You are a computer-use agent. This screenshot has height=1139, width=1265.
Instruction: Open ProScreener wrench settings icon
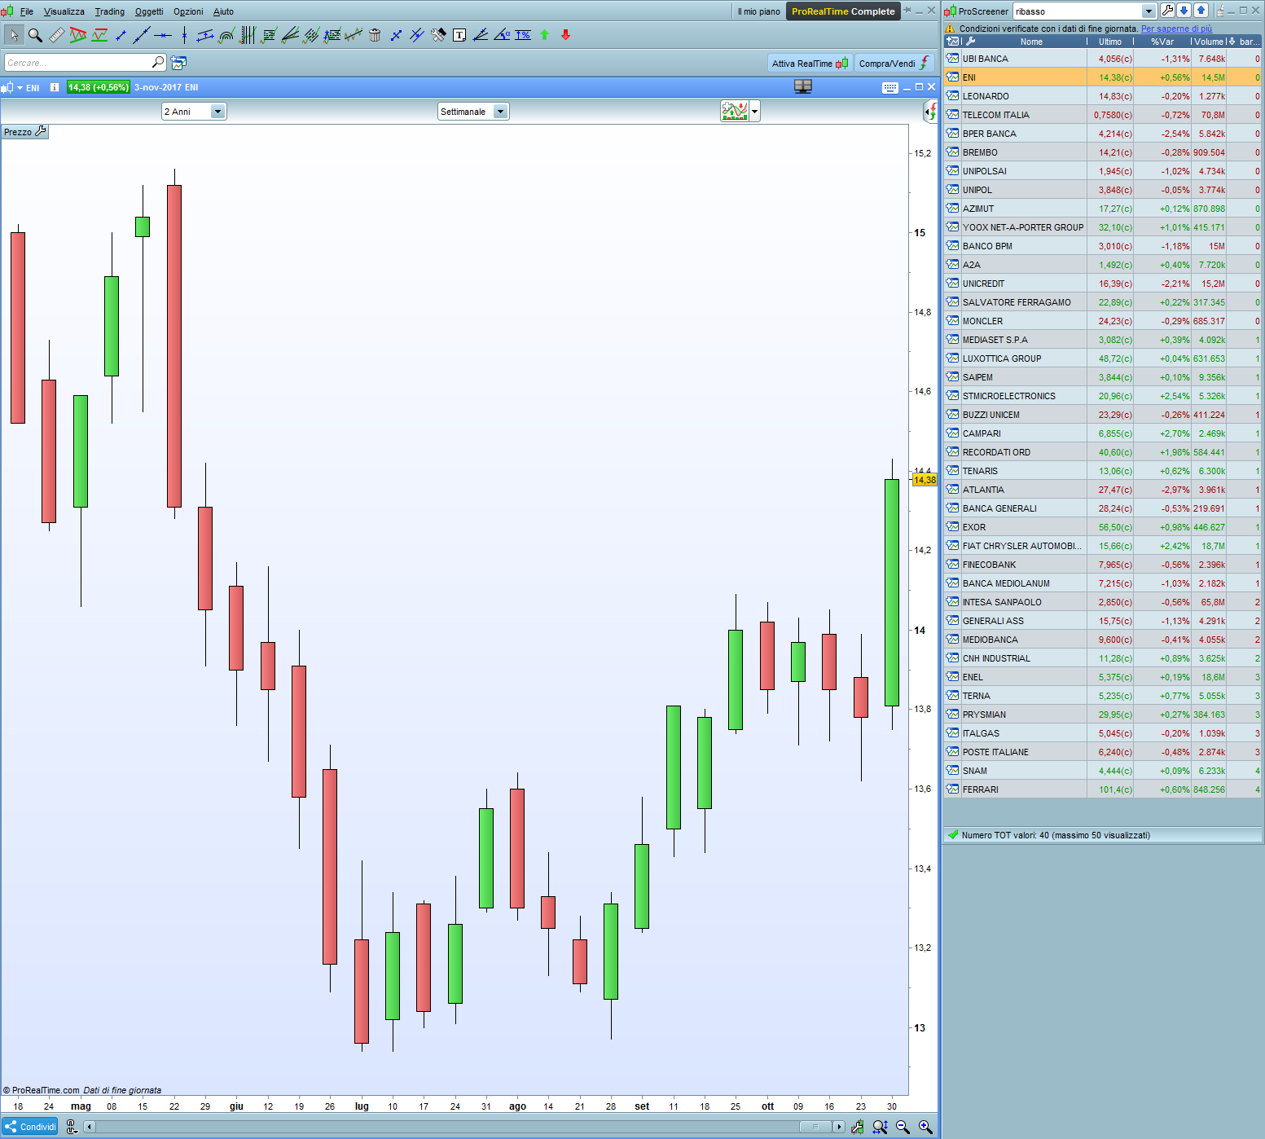[1167, 11]
